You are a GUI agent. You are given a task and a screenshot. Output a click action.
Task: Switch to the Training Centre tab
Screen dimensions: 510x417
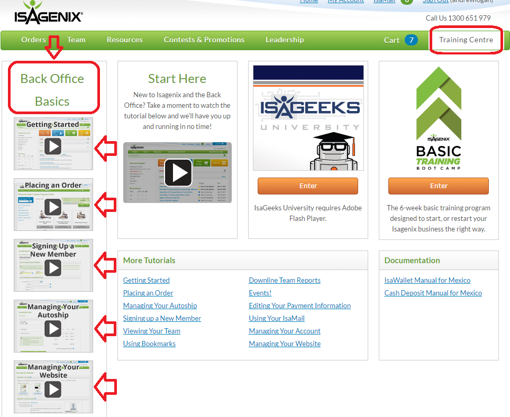(x=466, y=40)
